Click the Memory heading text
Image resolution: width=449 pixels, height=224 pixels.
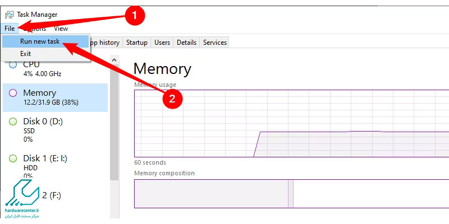pyautogui.click(x=162, y=69)
